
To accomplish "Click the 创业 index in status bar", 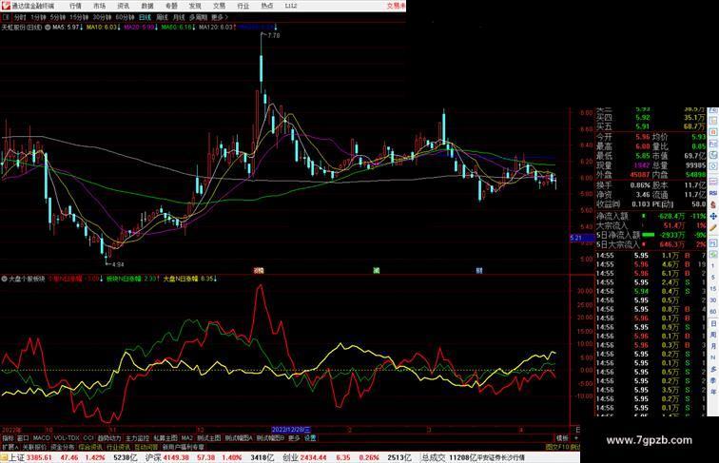I will click(292, 457).
